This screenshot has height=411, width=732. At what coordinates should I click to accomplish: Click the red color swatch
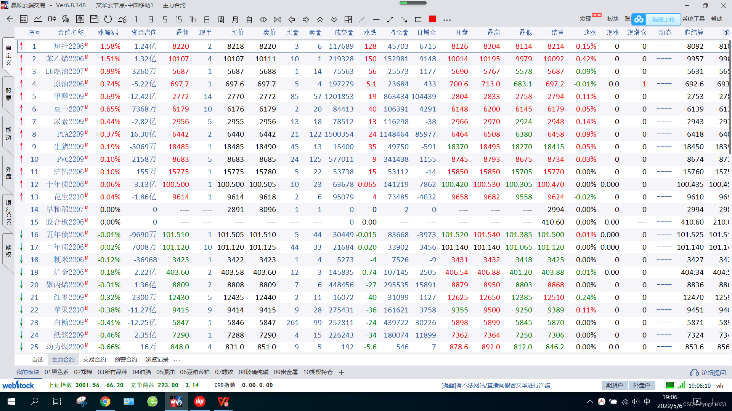432,19
